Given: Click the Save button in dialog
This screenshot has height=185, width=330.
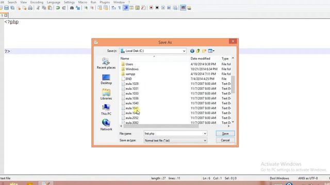Looking at the screenshot, I should click(225, 134).
